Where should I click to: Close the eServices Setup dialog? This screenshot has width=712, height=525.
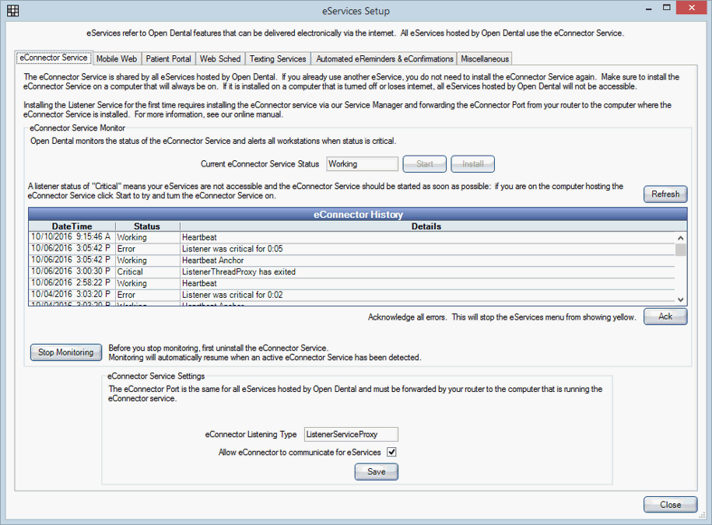[670, 505]
